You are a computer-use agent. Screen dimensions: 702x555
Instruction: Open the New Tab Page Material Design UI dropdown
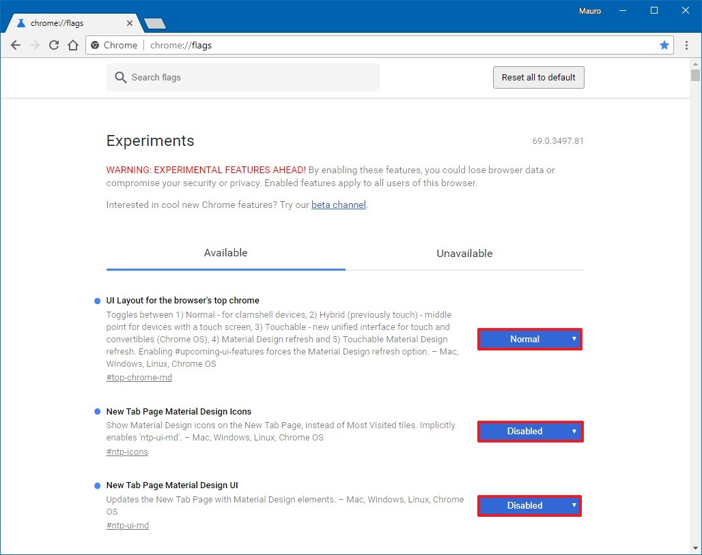pyautogui.click(x=529, y=506)
